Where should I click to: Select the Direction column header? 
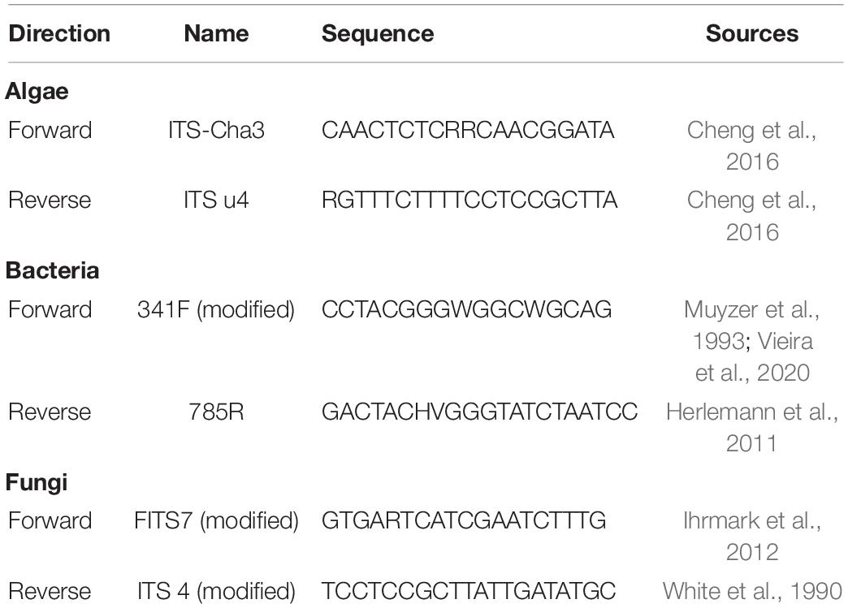[59, 33]
